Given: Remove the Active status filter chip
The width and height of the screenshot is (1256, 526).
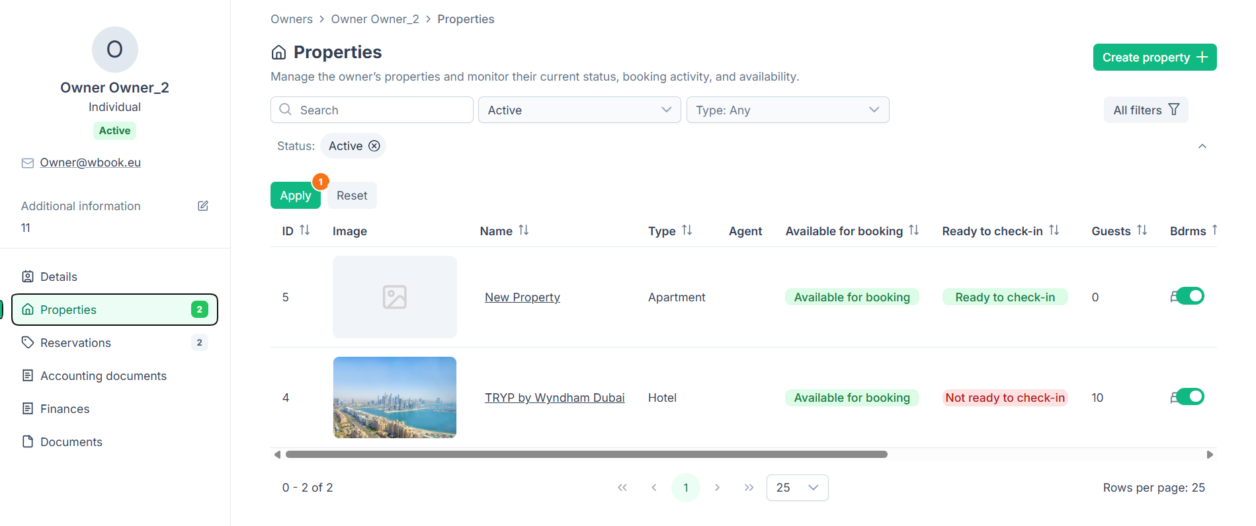Looking at the screenshot, I should (x=374, y=146).
